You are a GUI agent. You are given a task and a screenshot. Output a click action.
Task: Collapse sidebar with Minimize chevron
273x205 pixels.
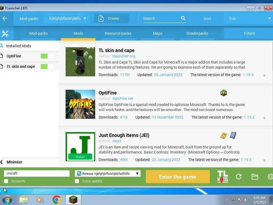[2, 162]
